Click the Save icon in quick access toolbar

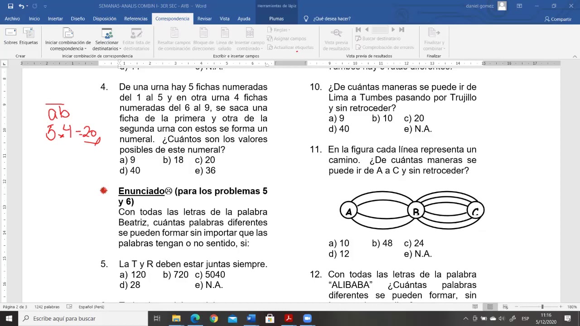(x=10, y=6)
